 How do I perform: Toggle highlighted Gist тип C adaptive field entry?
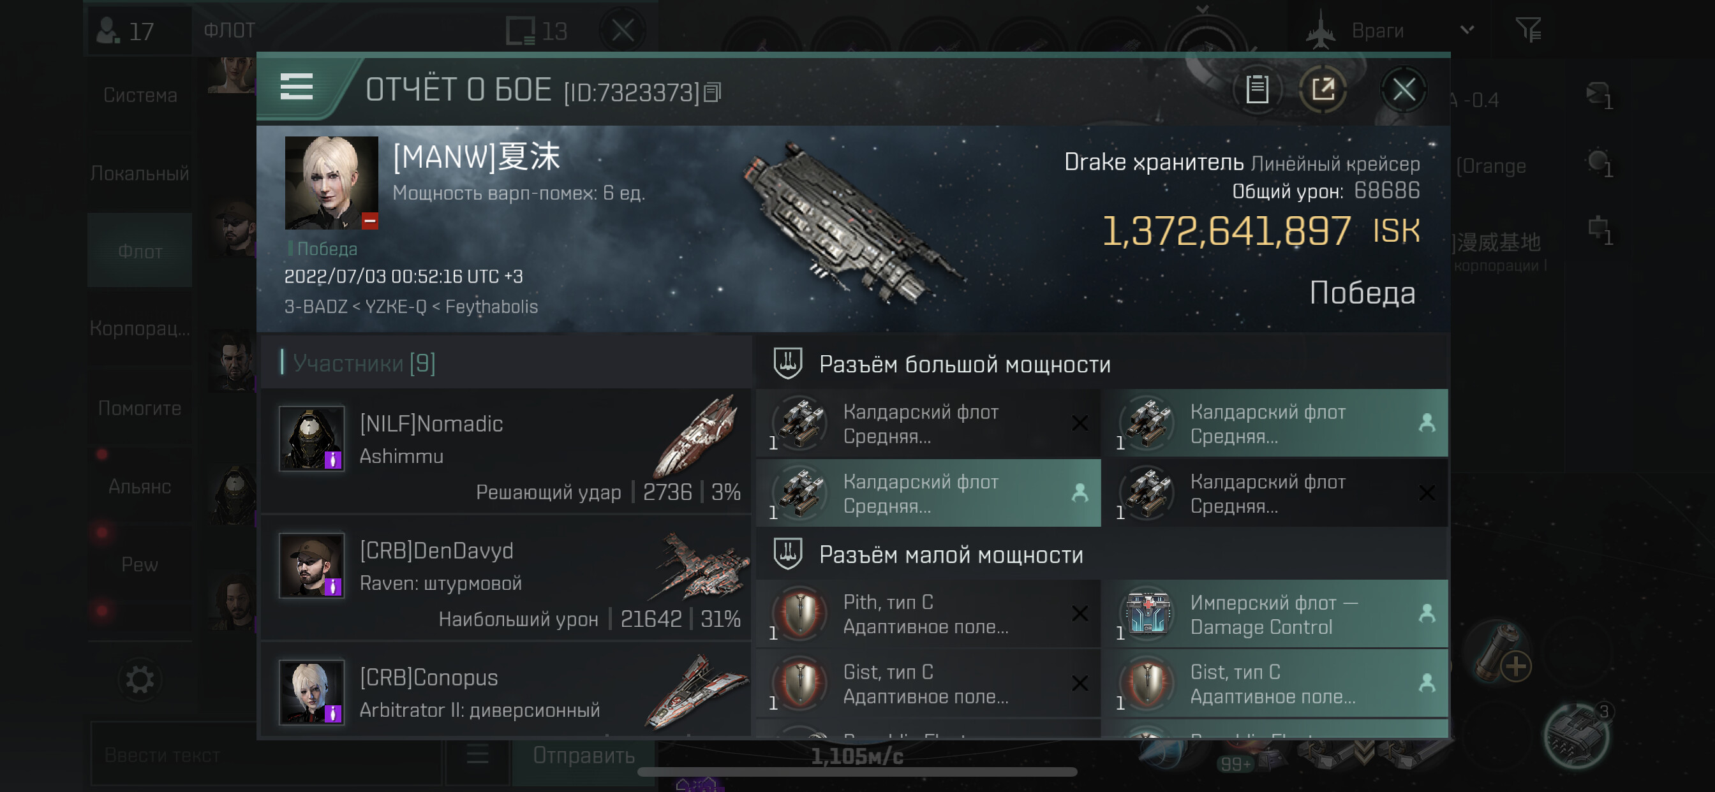click(1274, 684)
